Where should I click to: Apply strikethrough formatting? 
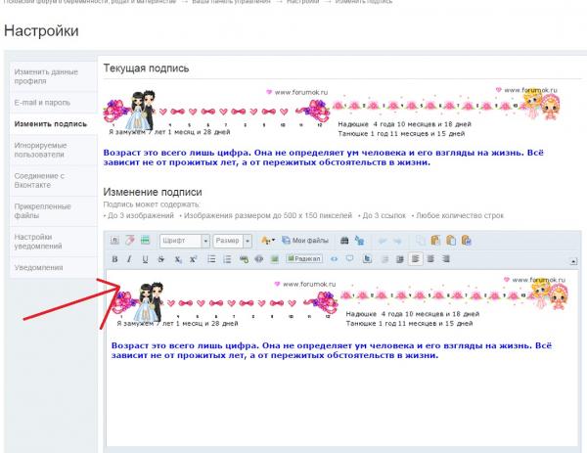pos(161,259)
